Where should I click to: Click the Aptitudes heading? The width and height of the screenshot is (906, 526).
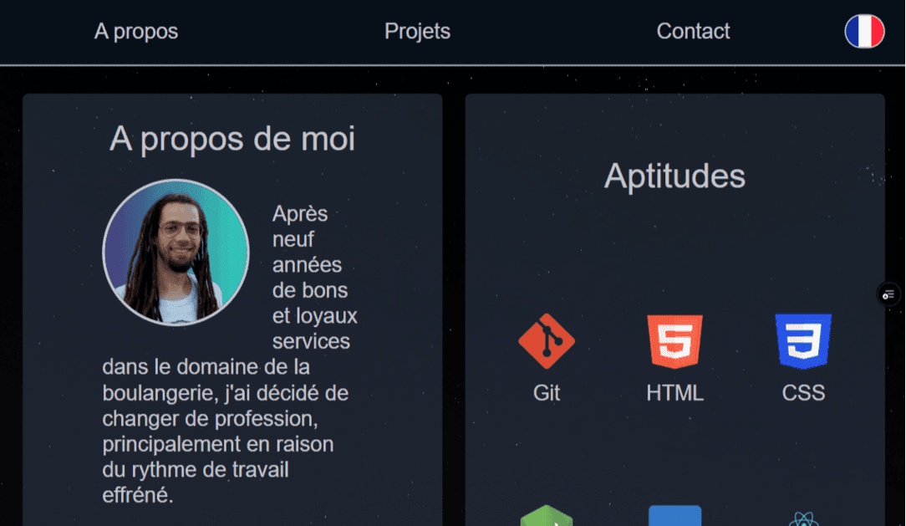(674, 176)
